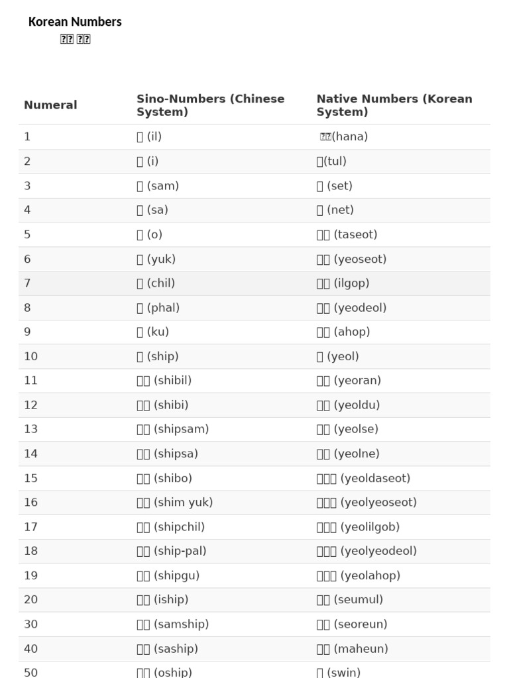Click the "(seumul)" cell in row 20

click(350, 599)
